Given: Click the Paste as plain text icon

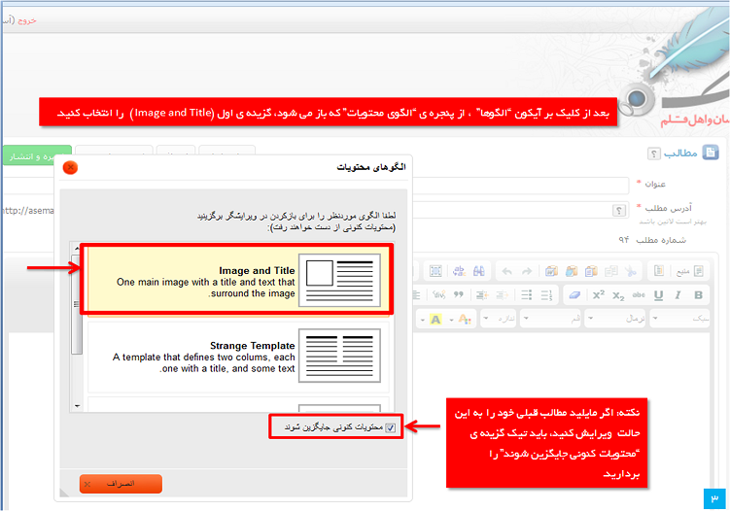Looking at the screenshot, I should click(x=572, y=271).
